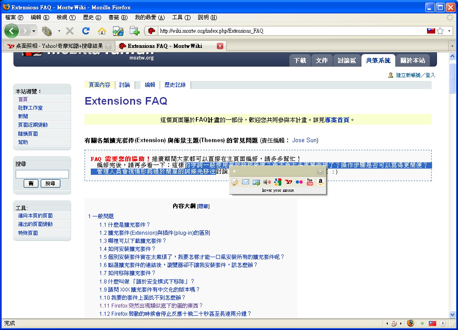458x330 pixels.
Task: Close the floating popup icon panel
Action: (320, 171)
